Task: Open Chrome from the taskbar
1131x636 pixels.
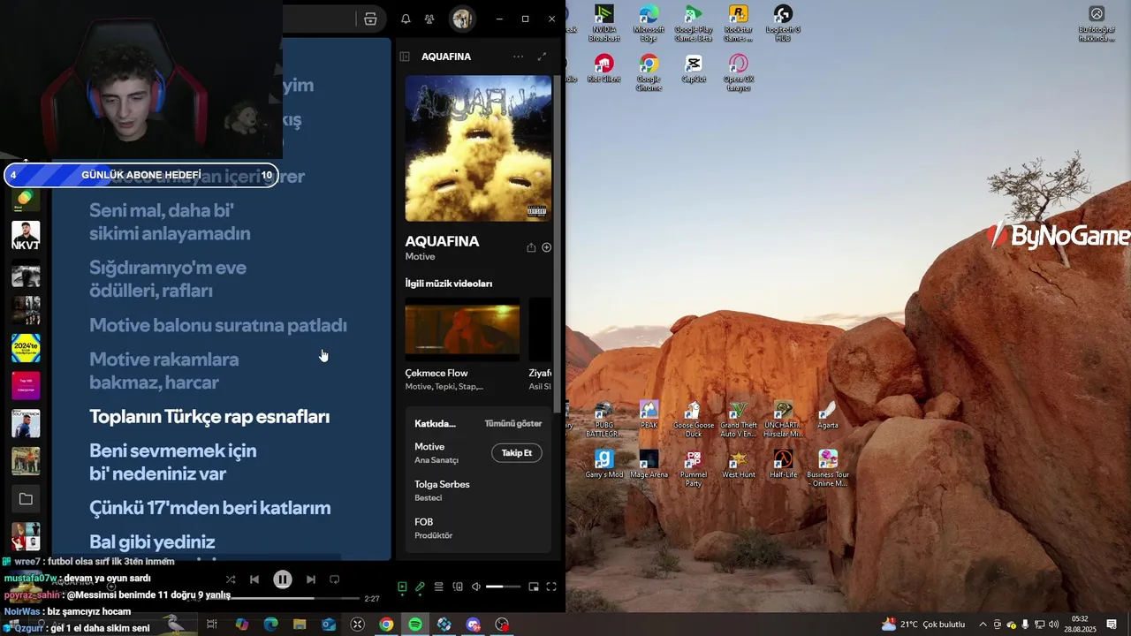Action: point(386,625)
